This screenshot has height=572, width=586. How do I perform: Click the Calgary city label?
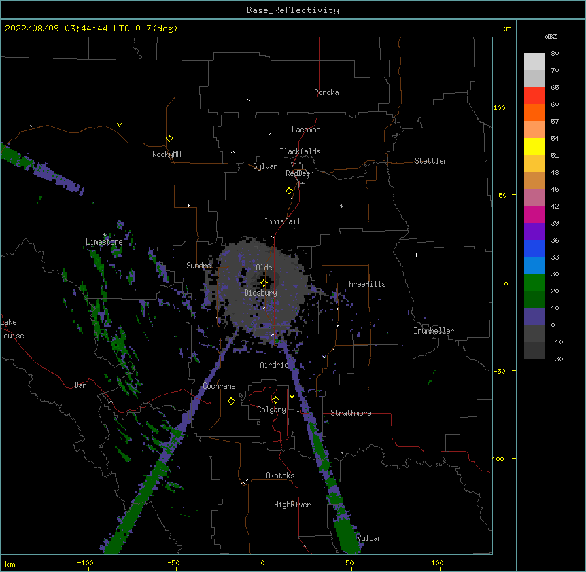[271, 410]
